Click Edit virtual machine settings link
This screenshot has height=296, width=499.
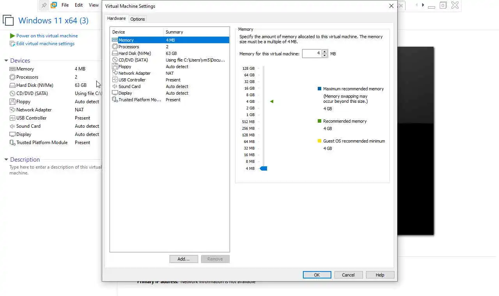click(x=45, y=44)
